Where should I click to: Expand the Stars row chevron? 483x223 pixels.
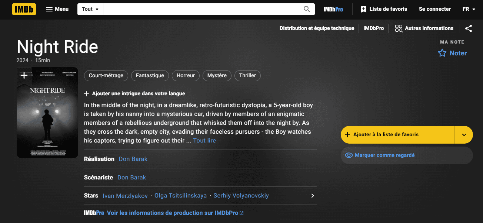[x=313, y=196]
